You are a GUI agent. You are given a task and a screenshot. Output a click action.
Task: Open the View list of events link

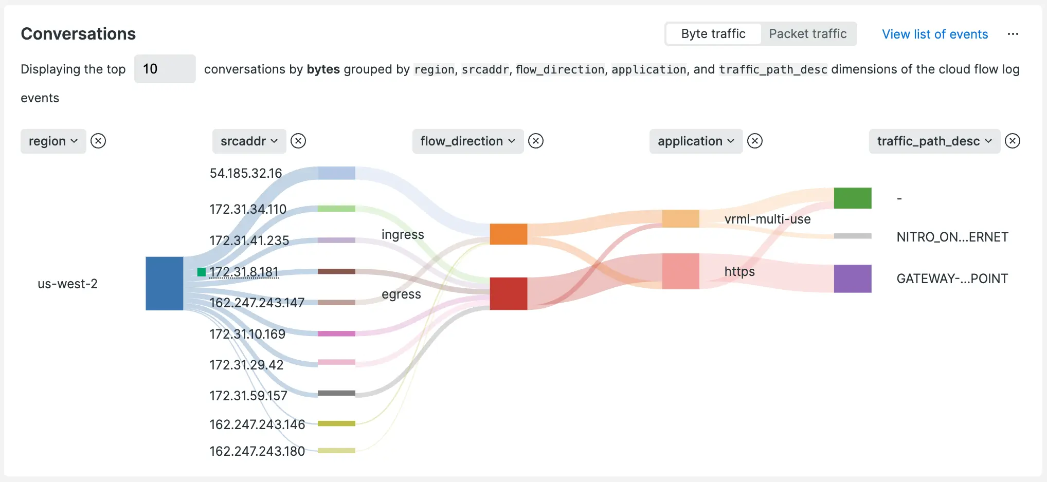(935, 34)
